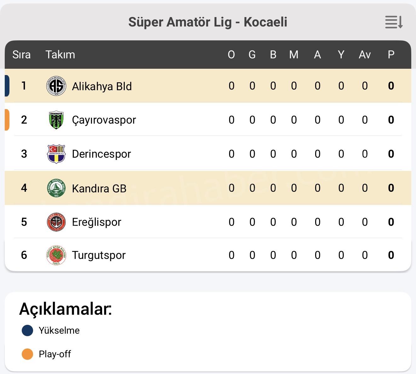Screen dimensions: 416x374
Task: Click the Derincespor club badge
Action: (56, 154)
